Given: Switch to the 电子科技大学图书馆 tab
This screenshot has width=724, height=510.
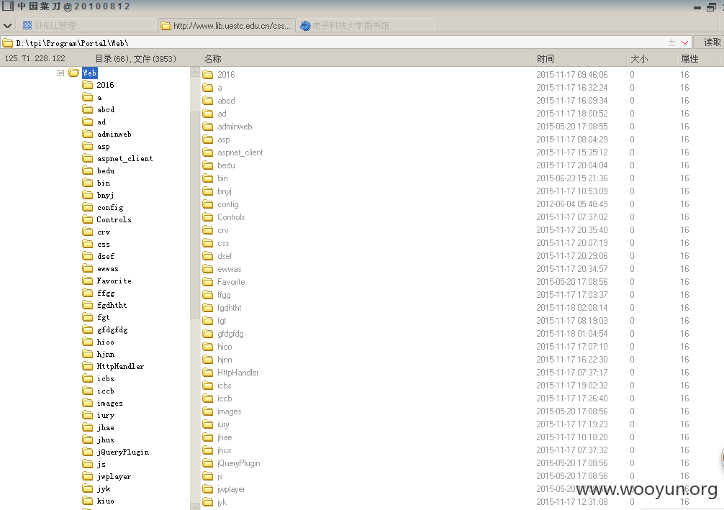Looking at the screenshot, I should click(365, 25).
